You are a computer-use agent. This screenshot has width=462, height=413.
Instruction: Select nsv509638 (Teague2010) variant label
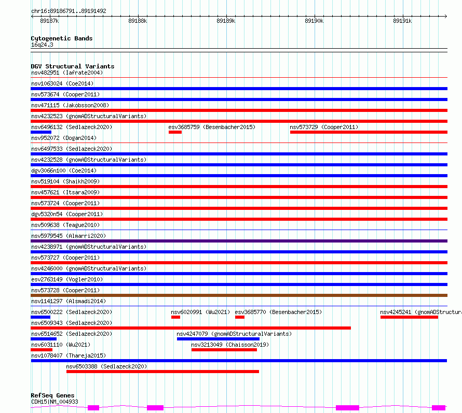[65, 225]
